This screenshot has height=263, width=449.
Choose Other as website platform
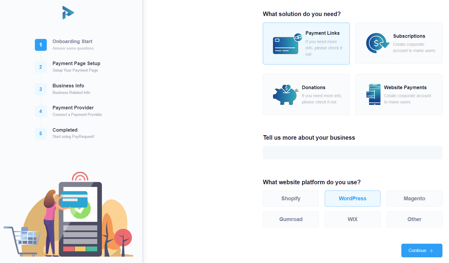pyautogui.click(x=414, y=219)
